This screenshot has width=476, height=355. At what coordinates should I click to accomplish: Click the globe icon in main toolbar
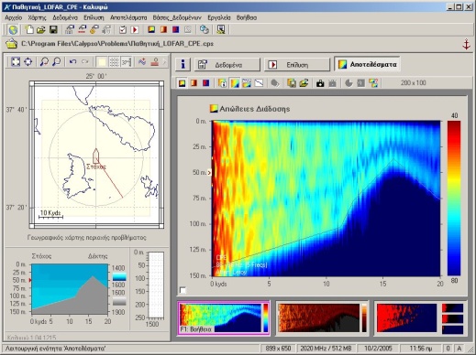[x=13, y=29]
